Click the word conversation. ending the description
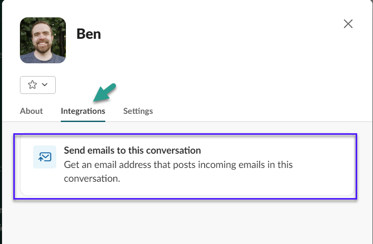 coord(92,179)
